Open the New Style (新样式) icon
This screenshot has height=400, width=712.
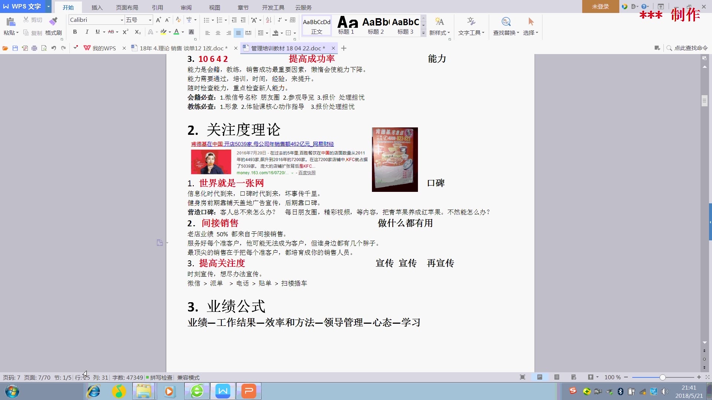pos(439,22)
